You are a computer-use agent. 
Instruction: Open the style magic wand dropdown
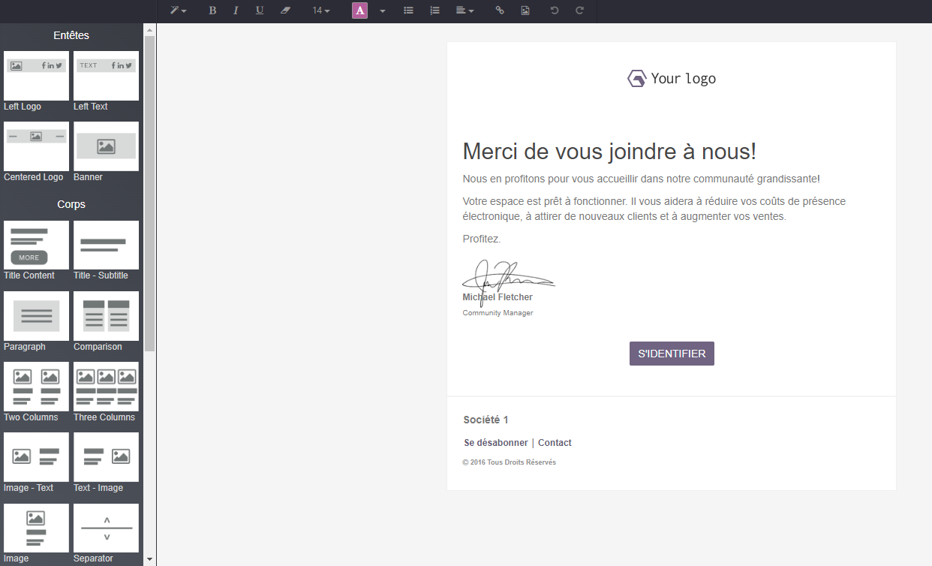[178, 11]
